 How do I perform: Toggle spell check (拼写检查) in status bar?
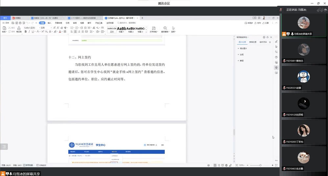[27, 165]
